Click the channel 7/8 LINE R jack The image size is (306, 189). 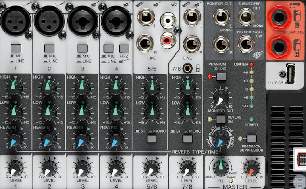point(192,44)
